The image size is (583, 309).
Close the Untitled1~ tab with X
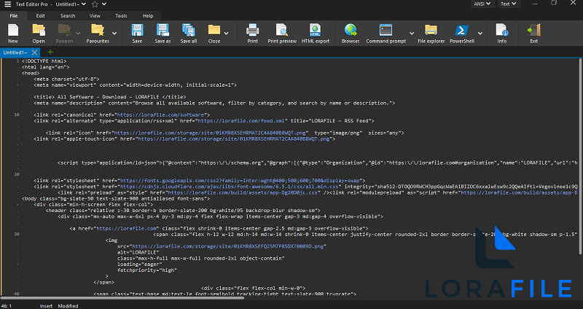point(34,52)
